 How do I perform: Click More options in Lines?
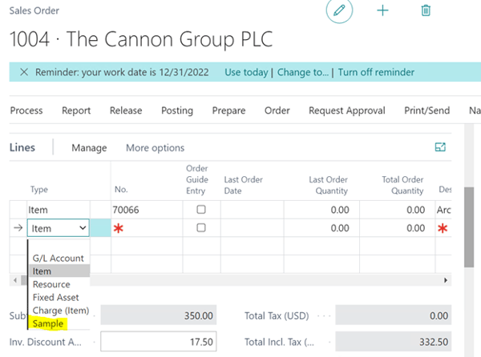[156, 148]
